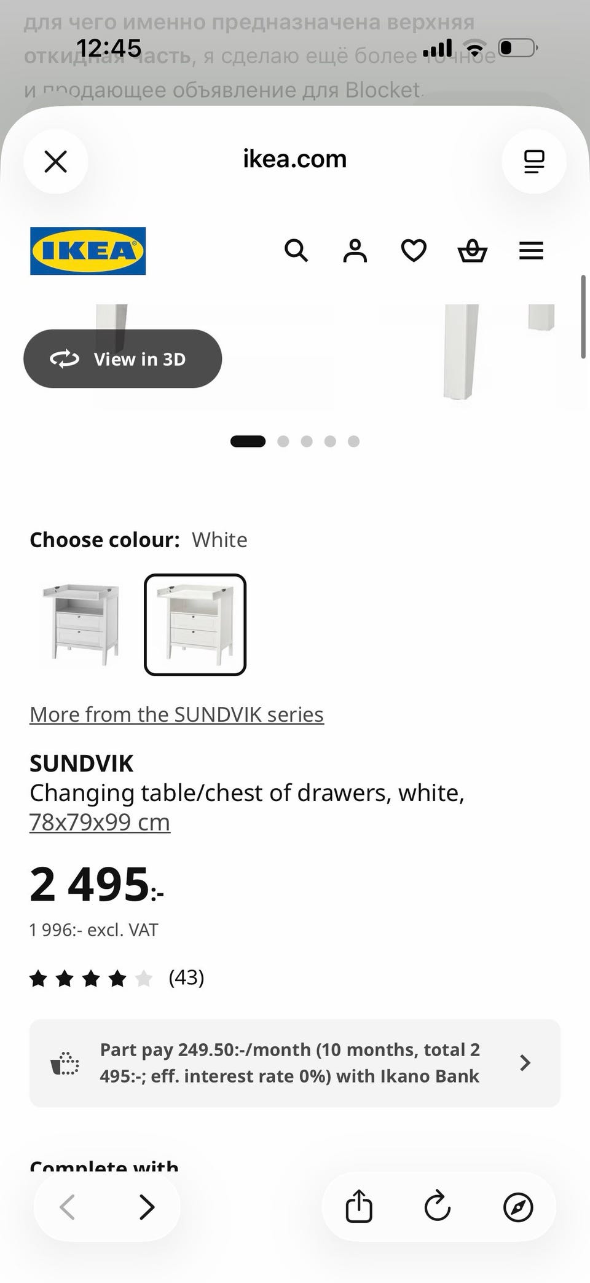
Task: Open the IKEA hamburger menu
Action: point(531,251)
